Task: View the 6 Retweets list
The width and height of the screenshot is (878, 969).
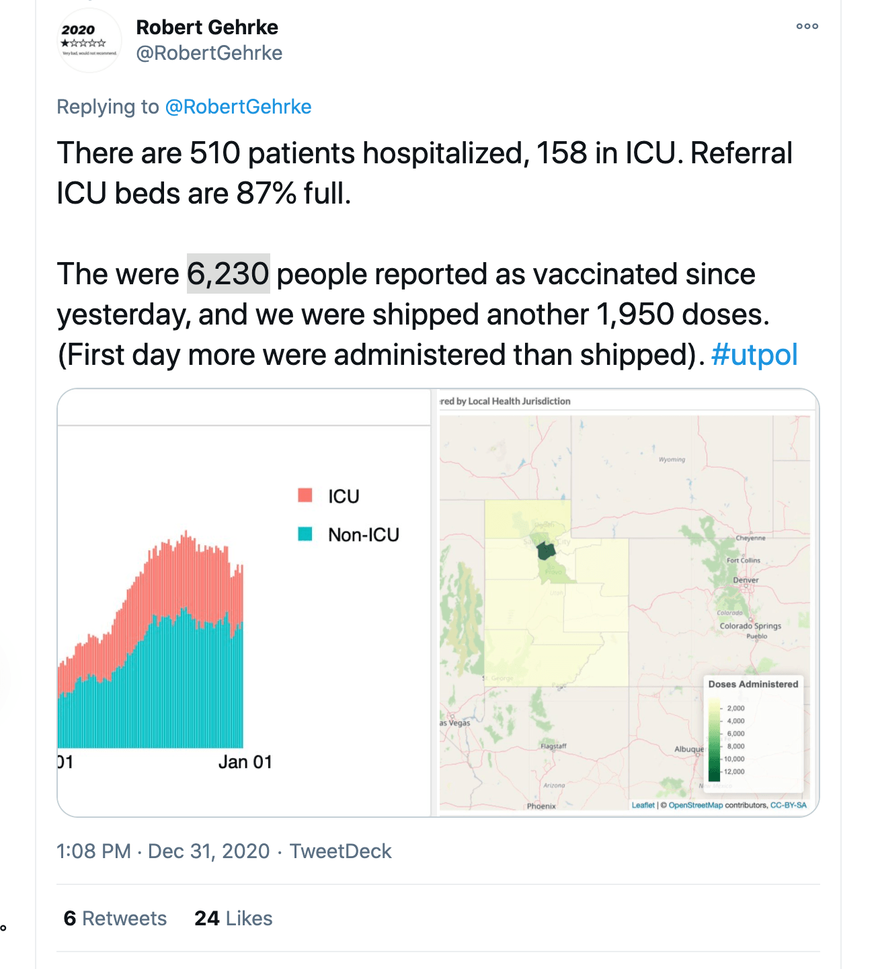Action: click(x=115, y=919)
